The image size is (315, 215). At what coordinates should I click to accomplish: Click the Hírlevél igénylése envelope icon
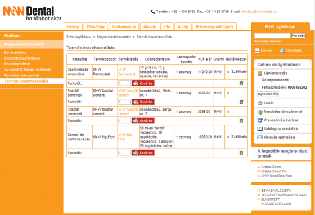click(260, 138)
